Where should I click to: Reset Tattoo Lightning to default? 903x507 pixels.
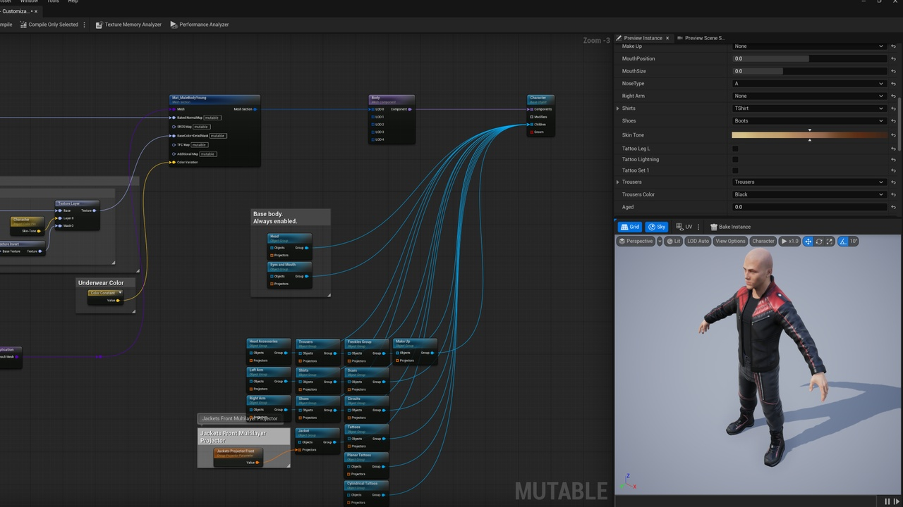coord(893,160)
